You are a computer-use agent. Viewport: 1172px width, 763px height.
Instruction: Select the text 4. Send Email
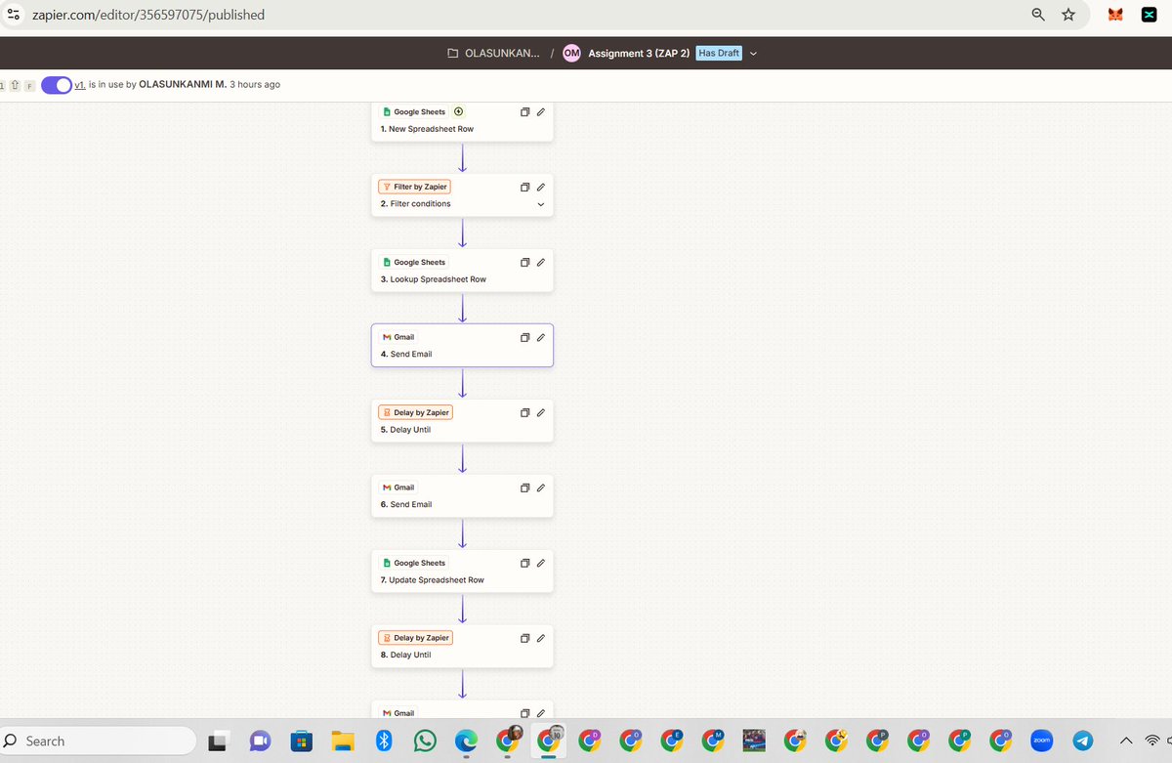tap(406, 355)
